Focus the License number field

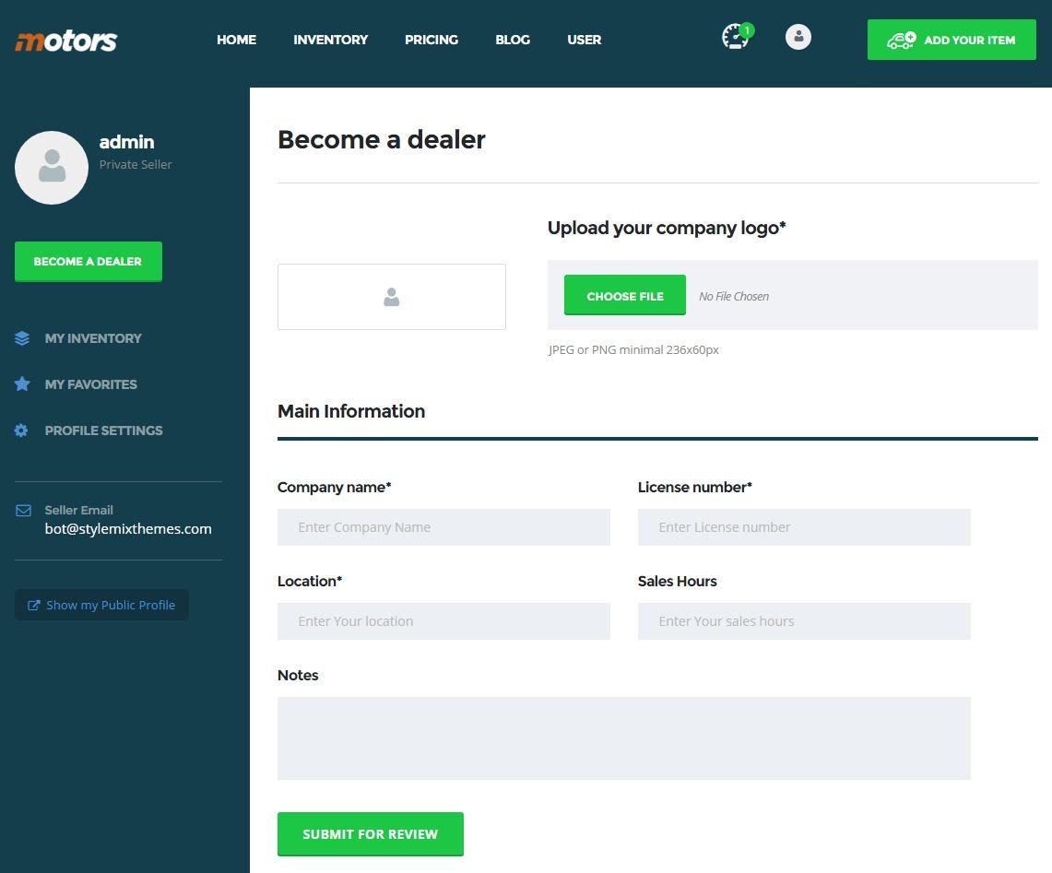click(804, 527)
